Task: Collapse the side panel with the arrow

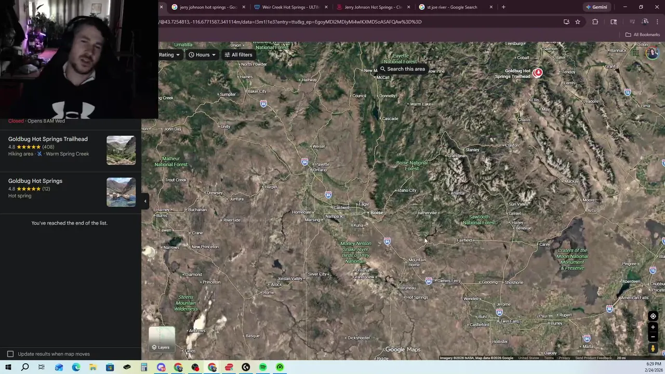Action: click(x=145, y=201)
